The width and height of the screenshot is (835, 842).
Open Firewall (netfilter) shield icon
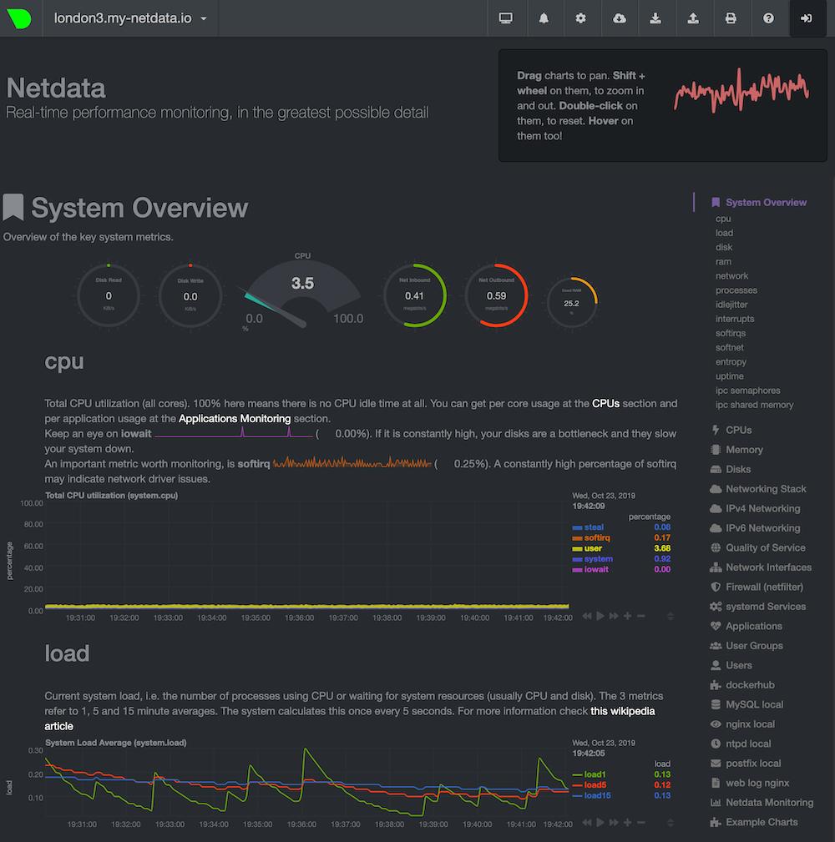(x=715, y=587)
